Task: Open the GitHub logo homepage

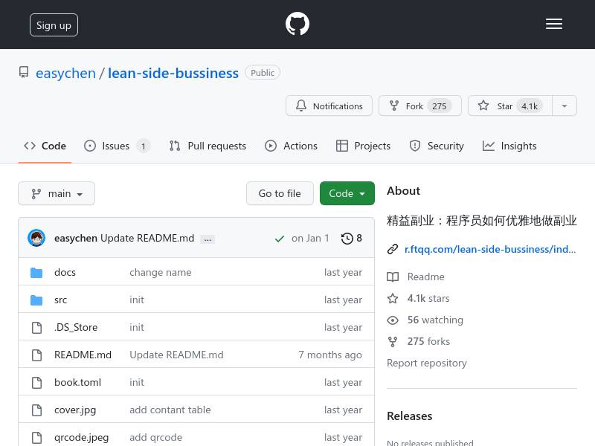Action: (x=297, y=24)
